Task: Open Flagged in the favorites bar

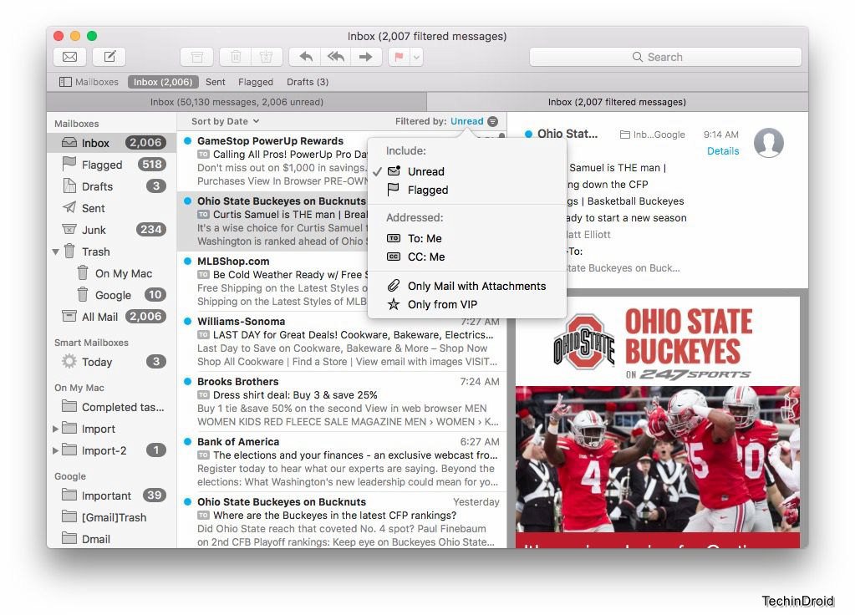Action: (x=256, y=82)
